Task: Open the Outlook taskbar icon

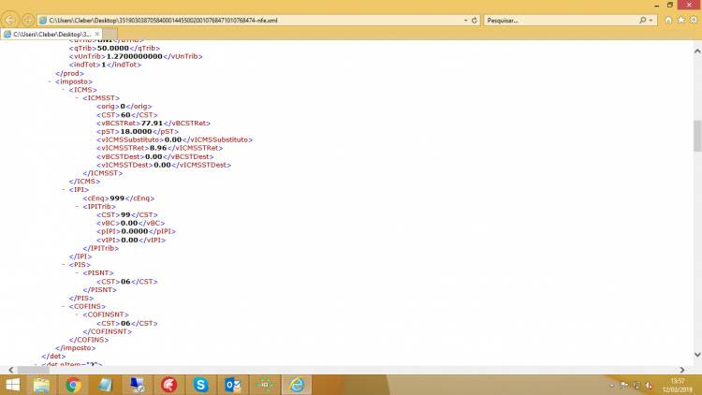Action: pyautogui.click(x=233, y=385)
